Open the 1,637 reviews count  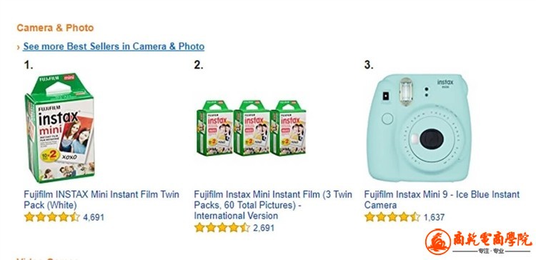[434, 217]
